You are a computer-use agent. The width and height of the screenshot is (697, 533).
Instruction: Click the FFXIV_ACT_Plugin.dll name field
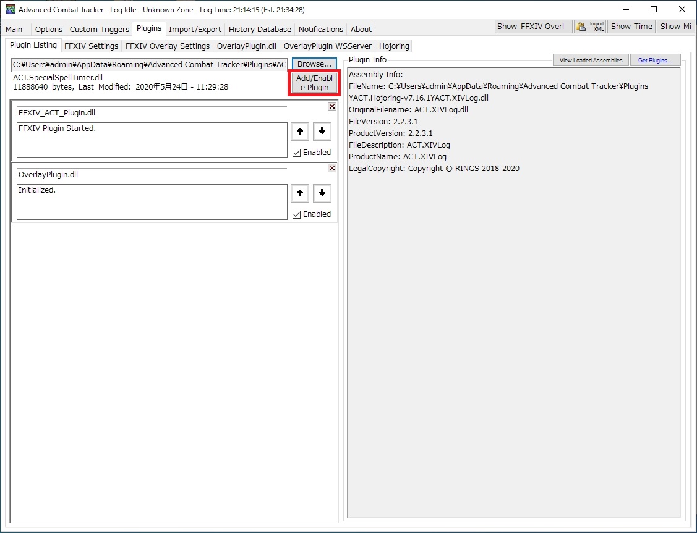pos(152,113)
